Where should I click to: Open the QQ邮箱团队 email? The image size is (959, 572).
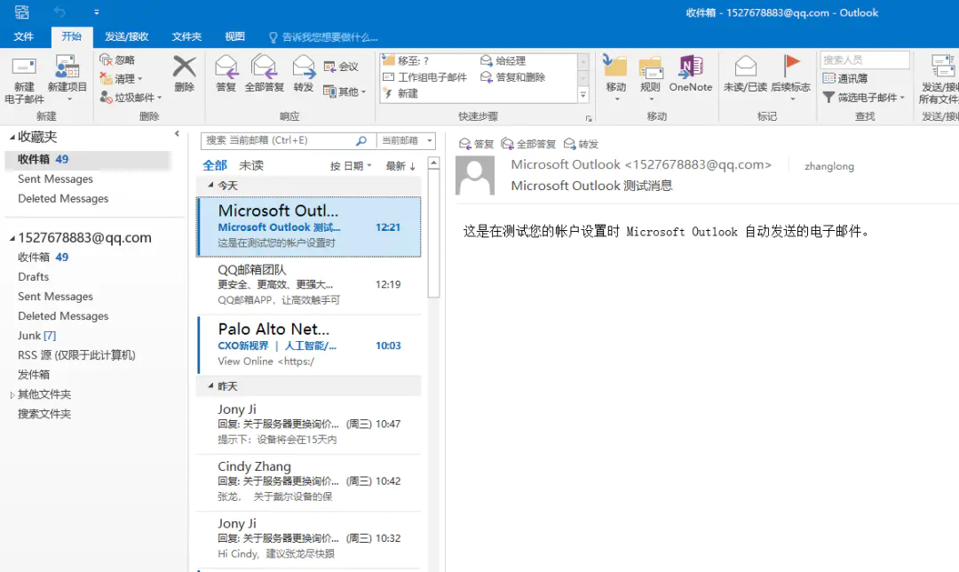click(x=309, y=284)
